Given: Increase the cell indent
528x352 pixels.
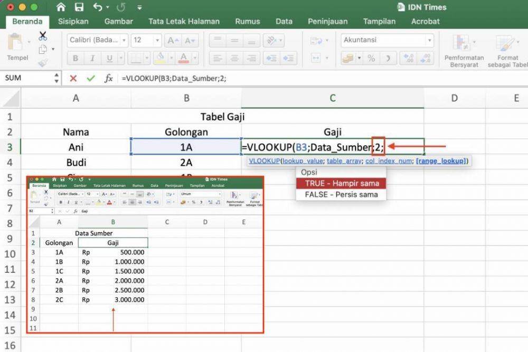Looking at the screenshot, I should 289,58.
